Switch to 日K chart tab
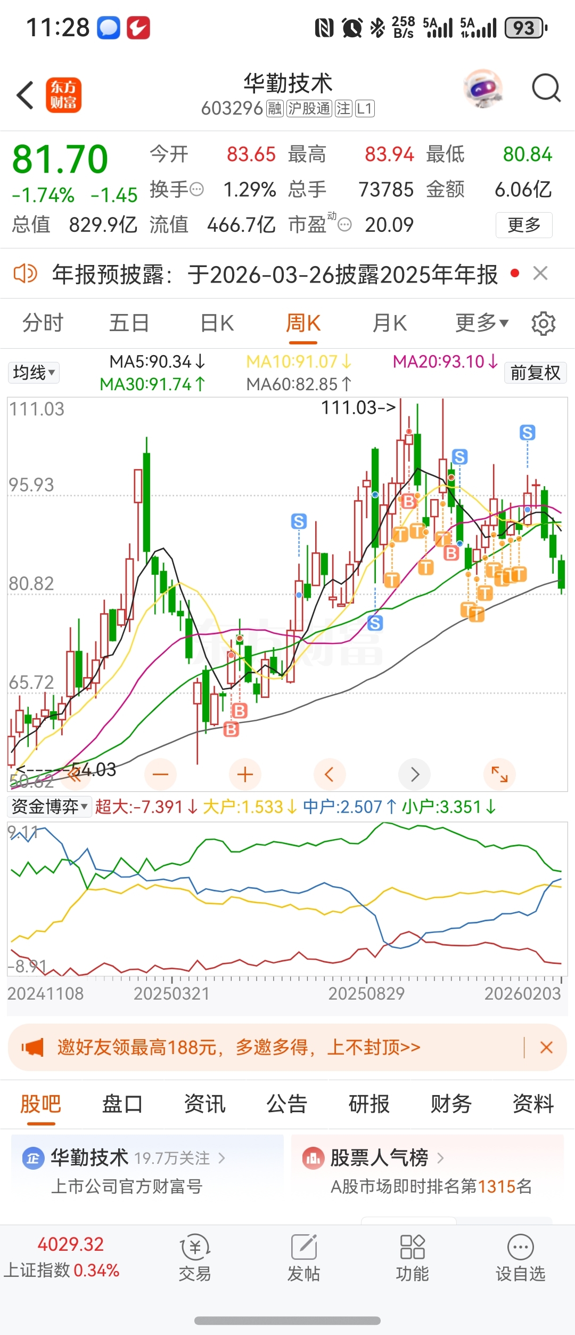This screenshot has width=575, height=1335. tap(217, 323)
